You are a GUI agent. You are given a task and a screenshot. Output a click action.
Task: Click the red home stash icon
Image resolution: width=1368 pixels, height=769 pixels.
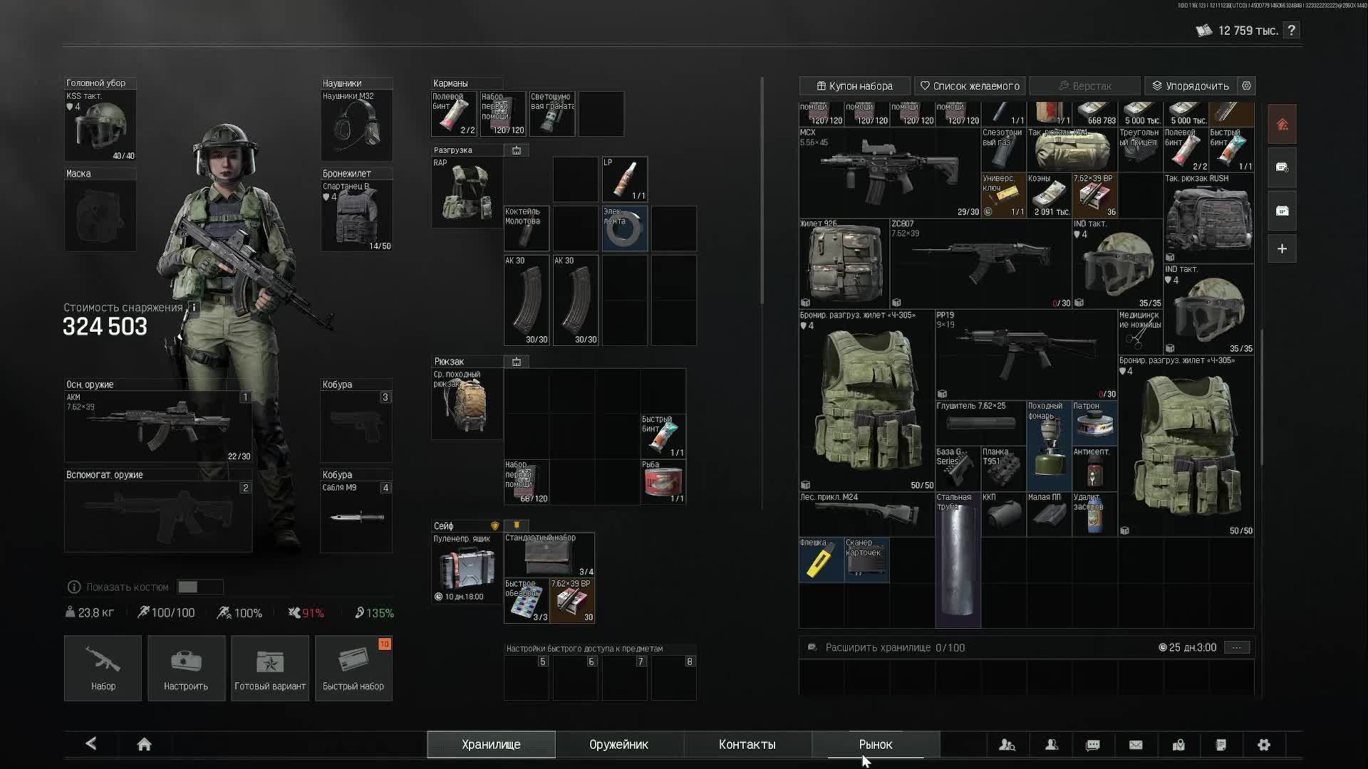1282,125
